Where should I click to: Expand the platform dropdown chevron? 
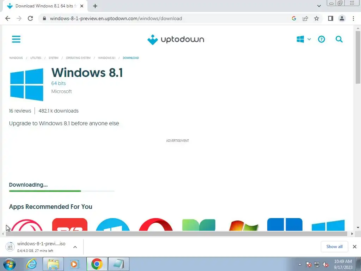coord(309,39)
